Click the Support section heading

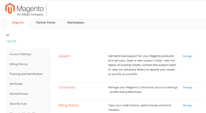tap(64, 56)
